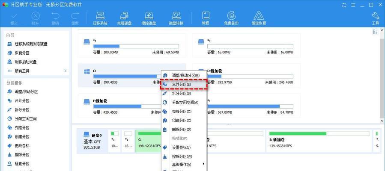
Task: Choose 擦除分区(W) in the context menu
Action: (184, 156)
